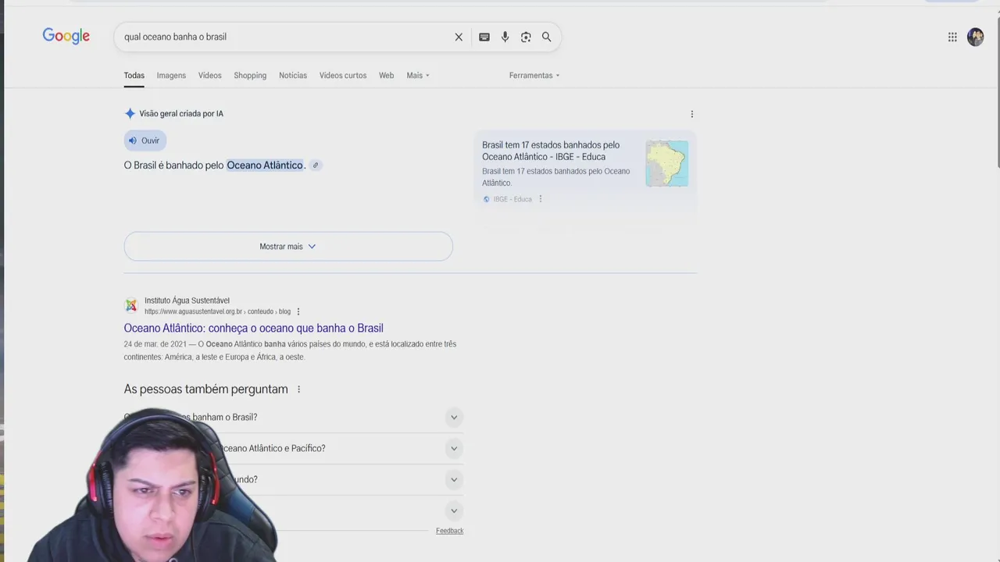Click the IBGE - Educa source label

[x=512, y=200]
